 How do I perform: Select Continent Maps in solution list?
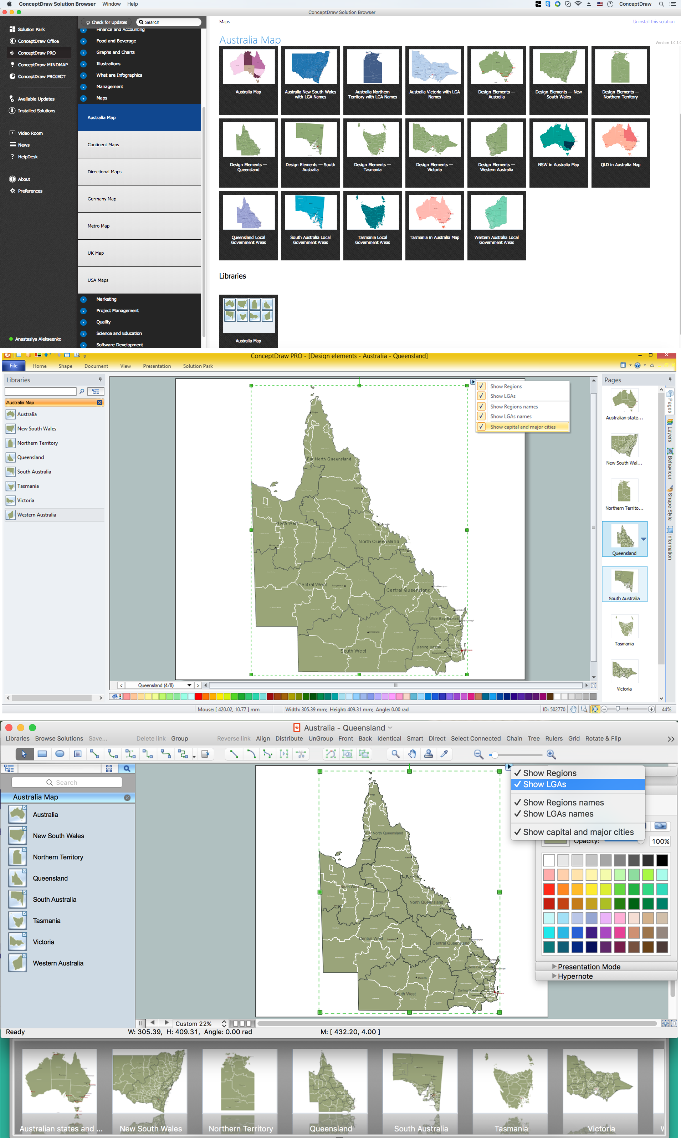139,145
